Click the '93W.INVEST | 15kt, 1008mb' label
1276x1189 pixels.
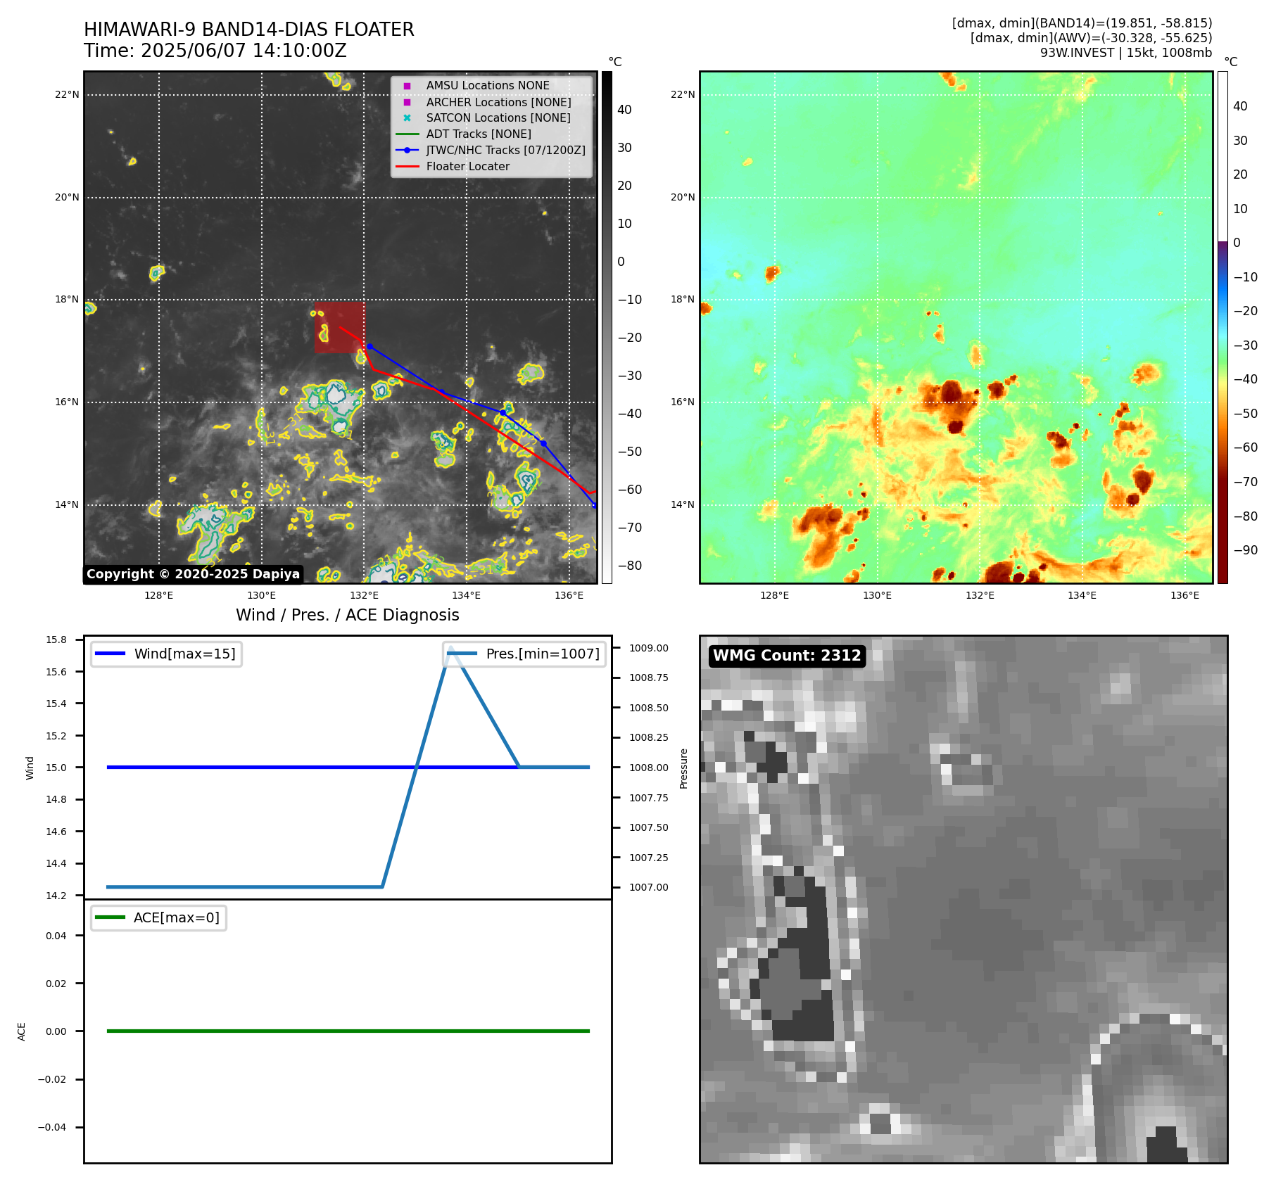[x=1126, y=53]
